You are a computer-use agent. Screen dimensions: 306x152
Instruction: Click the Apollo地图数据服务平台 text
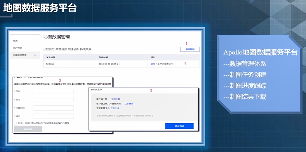[260, 53]
